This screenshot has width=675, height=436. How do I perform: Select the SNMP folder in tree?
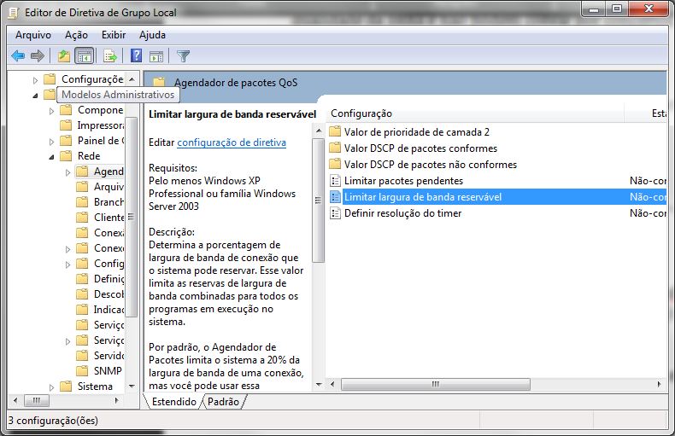click(108, 370)
